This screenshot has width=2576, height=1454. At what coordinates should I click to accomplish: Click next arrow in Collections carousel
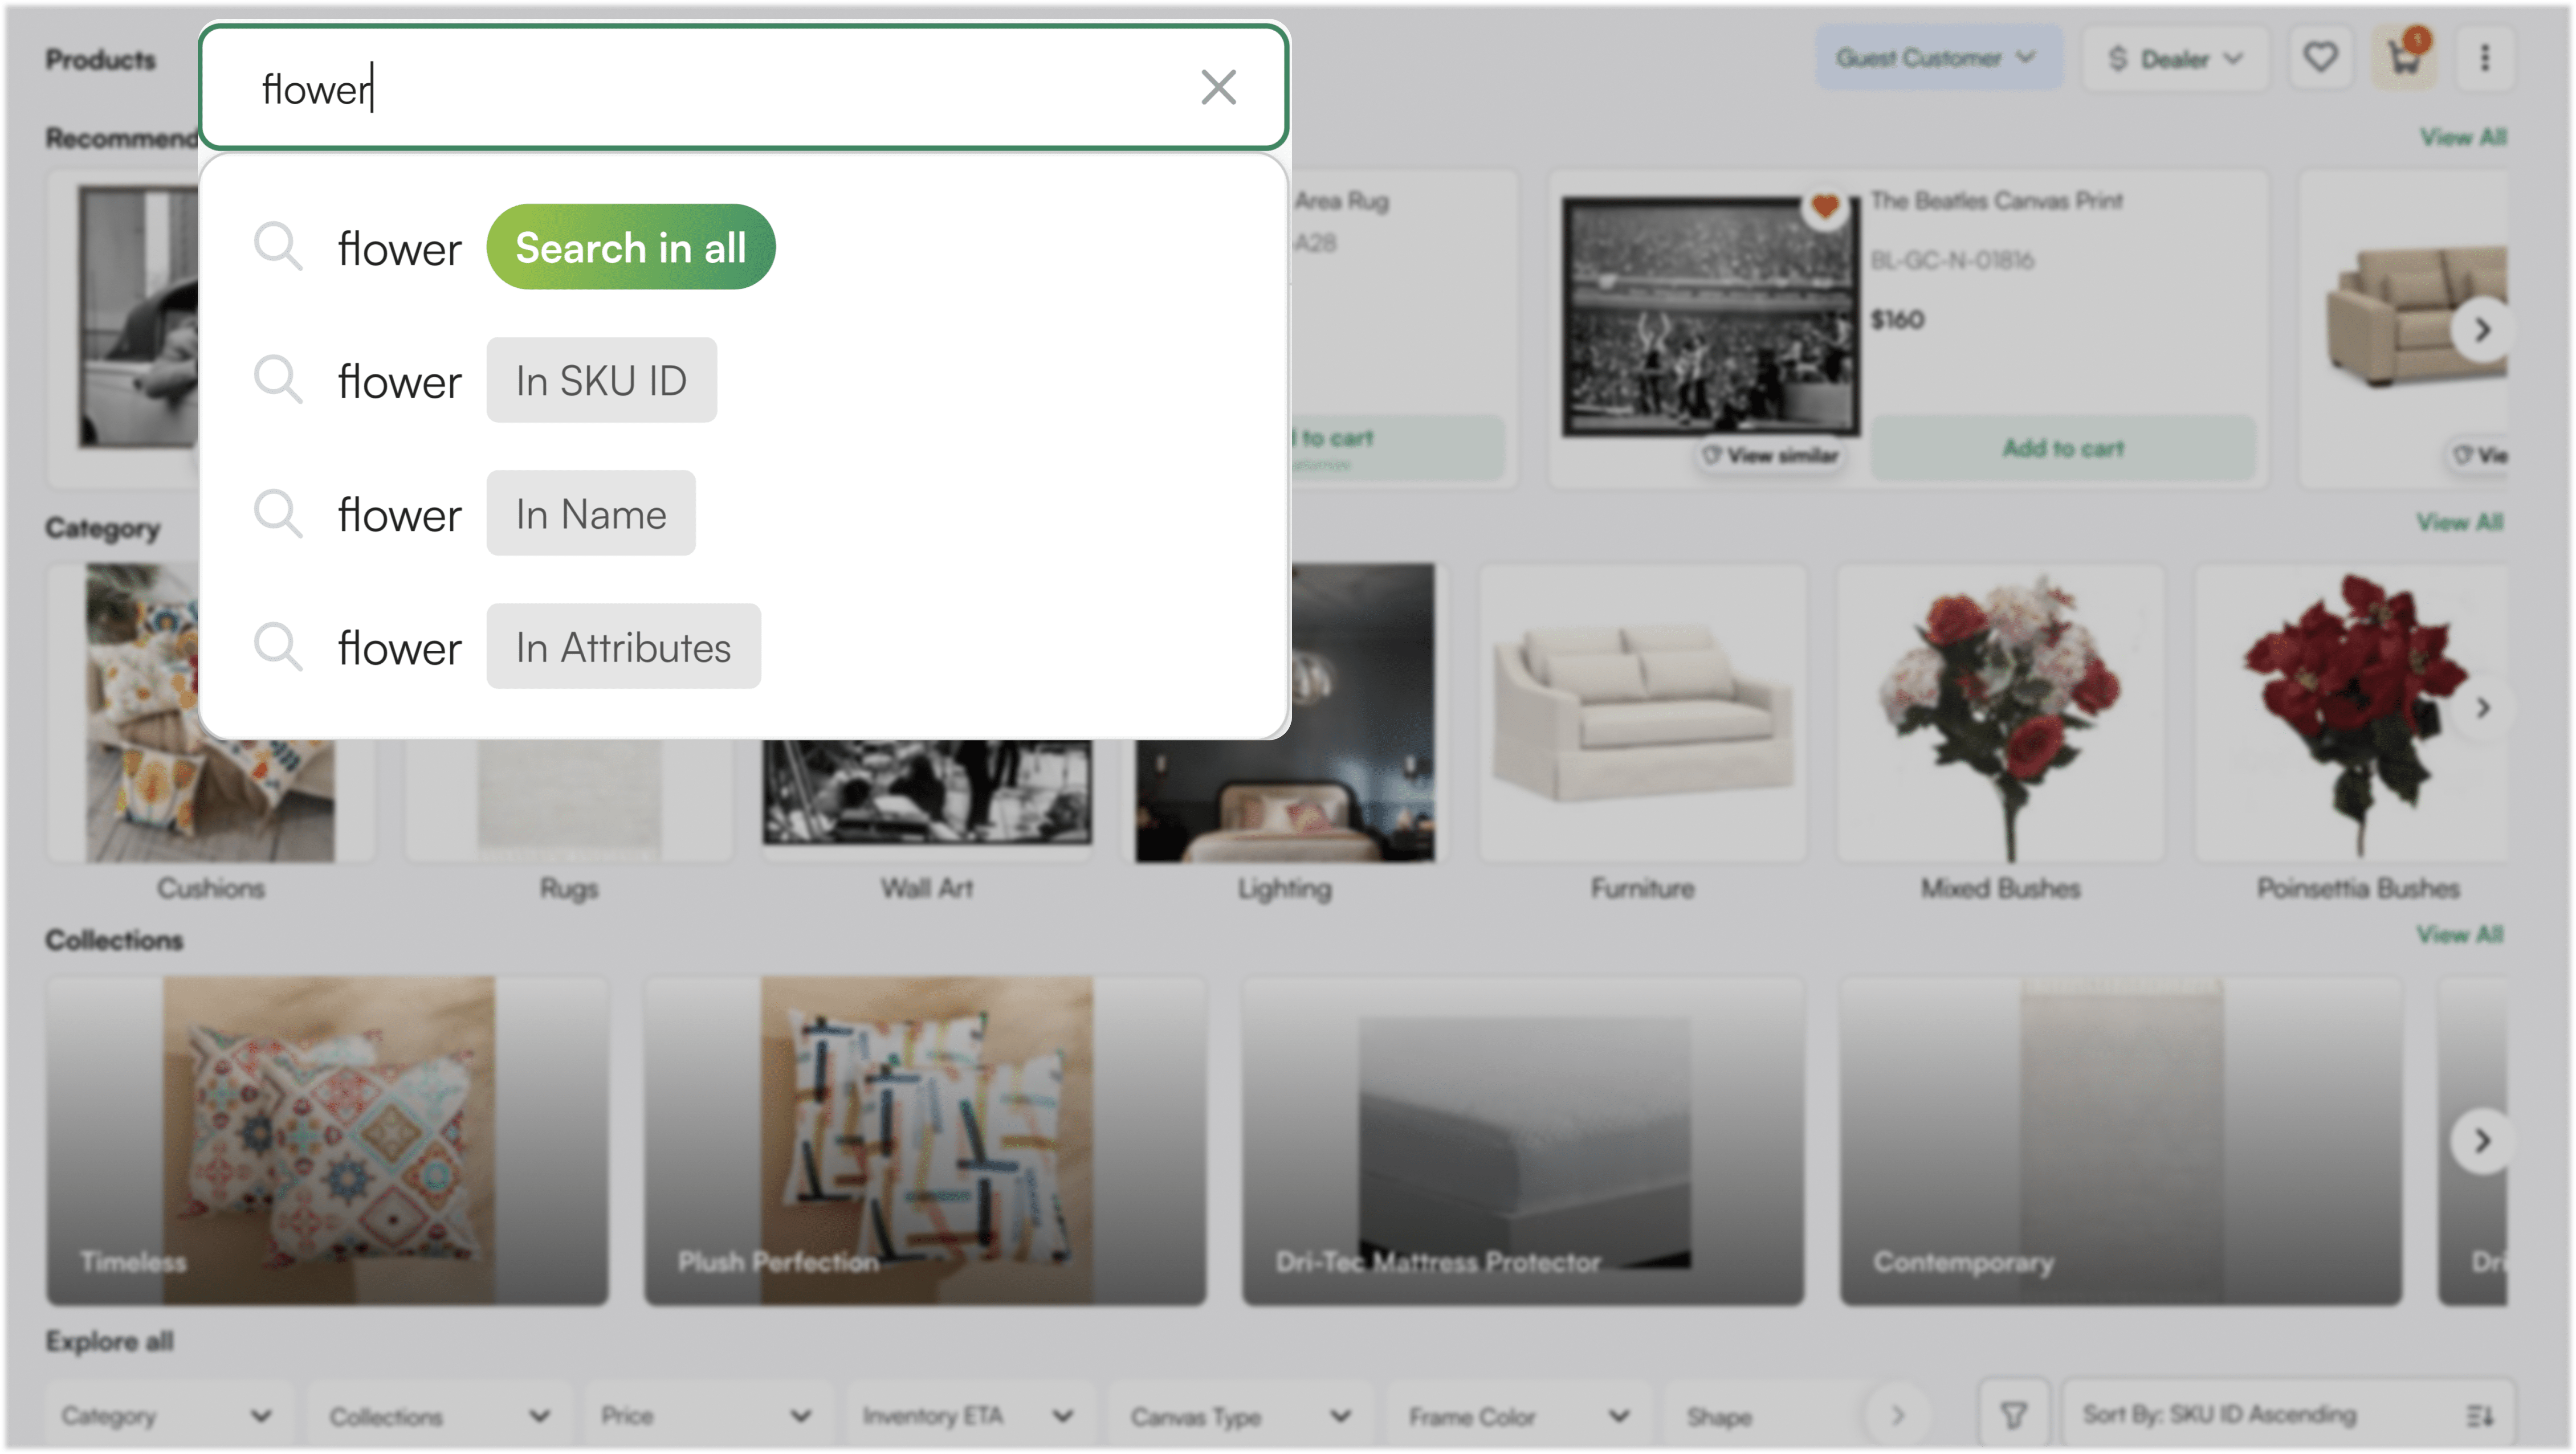(2482, 1140)
